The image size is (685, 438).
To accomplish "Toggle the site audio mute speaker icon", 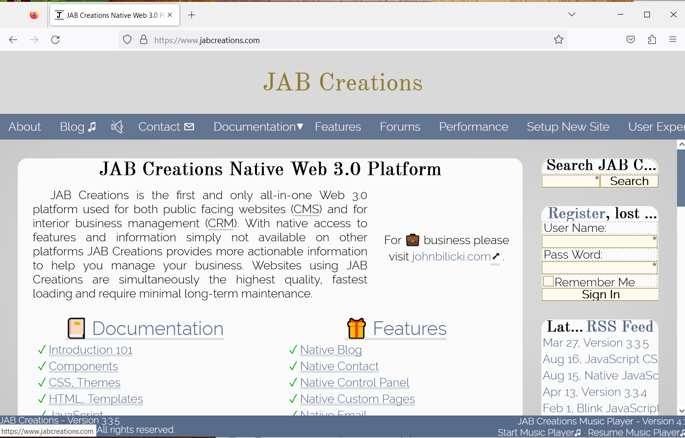I will pyautogui.click(x=117, y=126).
